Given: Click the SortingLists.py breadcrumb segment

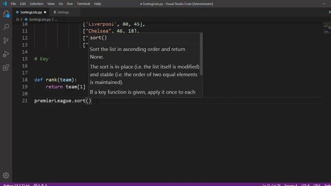Looking at the screenshot, I should (40, 20).
